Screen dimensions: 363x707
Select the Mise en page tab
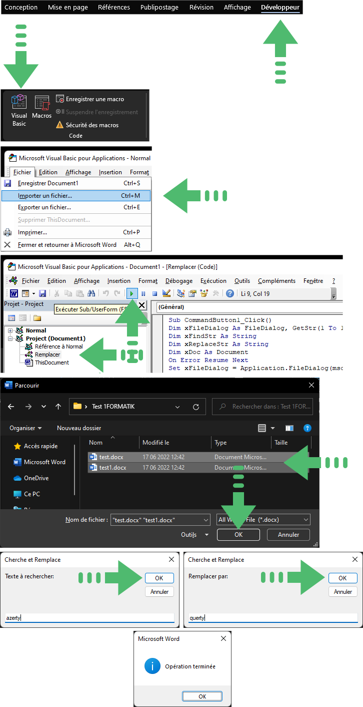coord(67,8)
